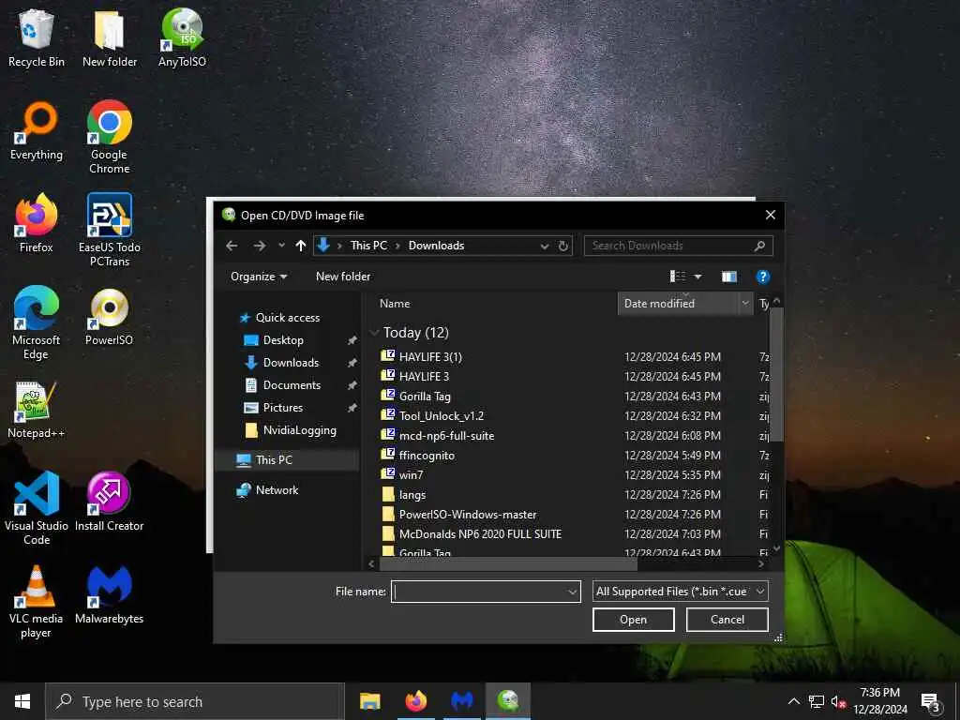The image size is (960, 720).
Task: Open the recent locations dropdown arrow
Action: click(x=281, y=246)
